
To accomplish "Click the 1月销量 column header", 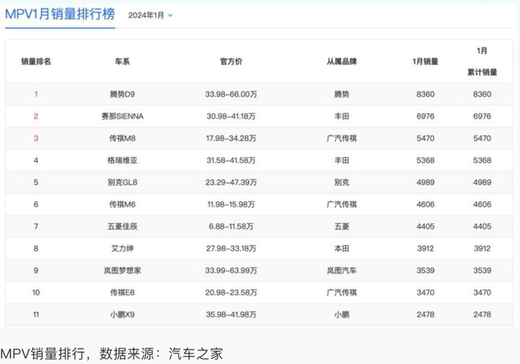I will pyautogui.click(x=425, y=62).
